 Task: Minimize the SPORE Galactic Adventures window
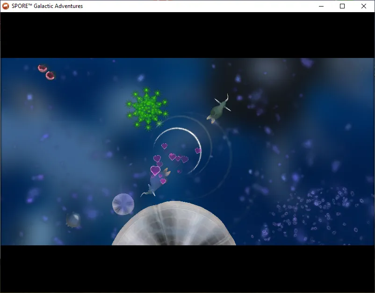pyautogui.click(x=321, y=6)
